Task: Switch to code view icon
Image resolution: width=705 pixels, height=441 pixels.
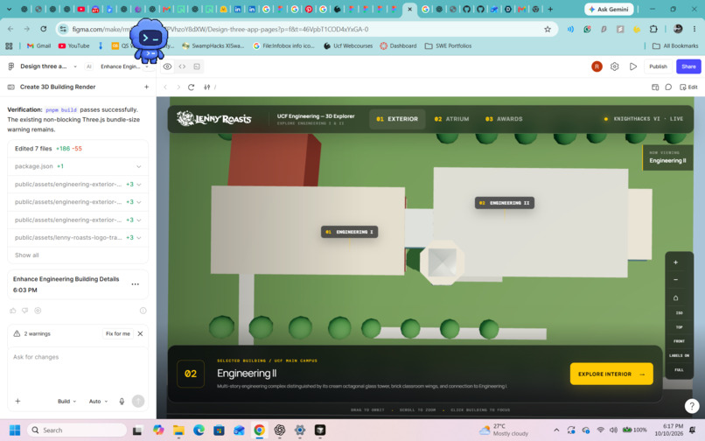Action: (x=182, y=66)
